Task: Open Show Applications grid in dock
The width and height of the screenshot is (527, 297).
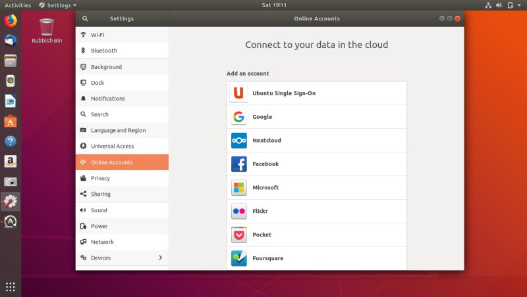Action: tap(11, 286)
